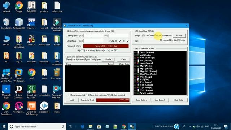Screen dimensions: 231x130
Task: Click Scrambling password (C) field
Action: 93,41
